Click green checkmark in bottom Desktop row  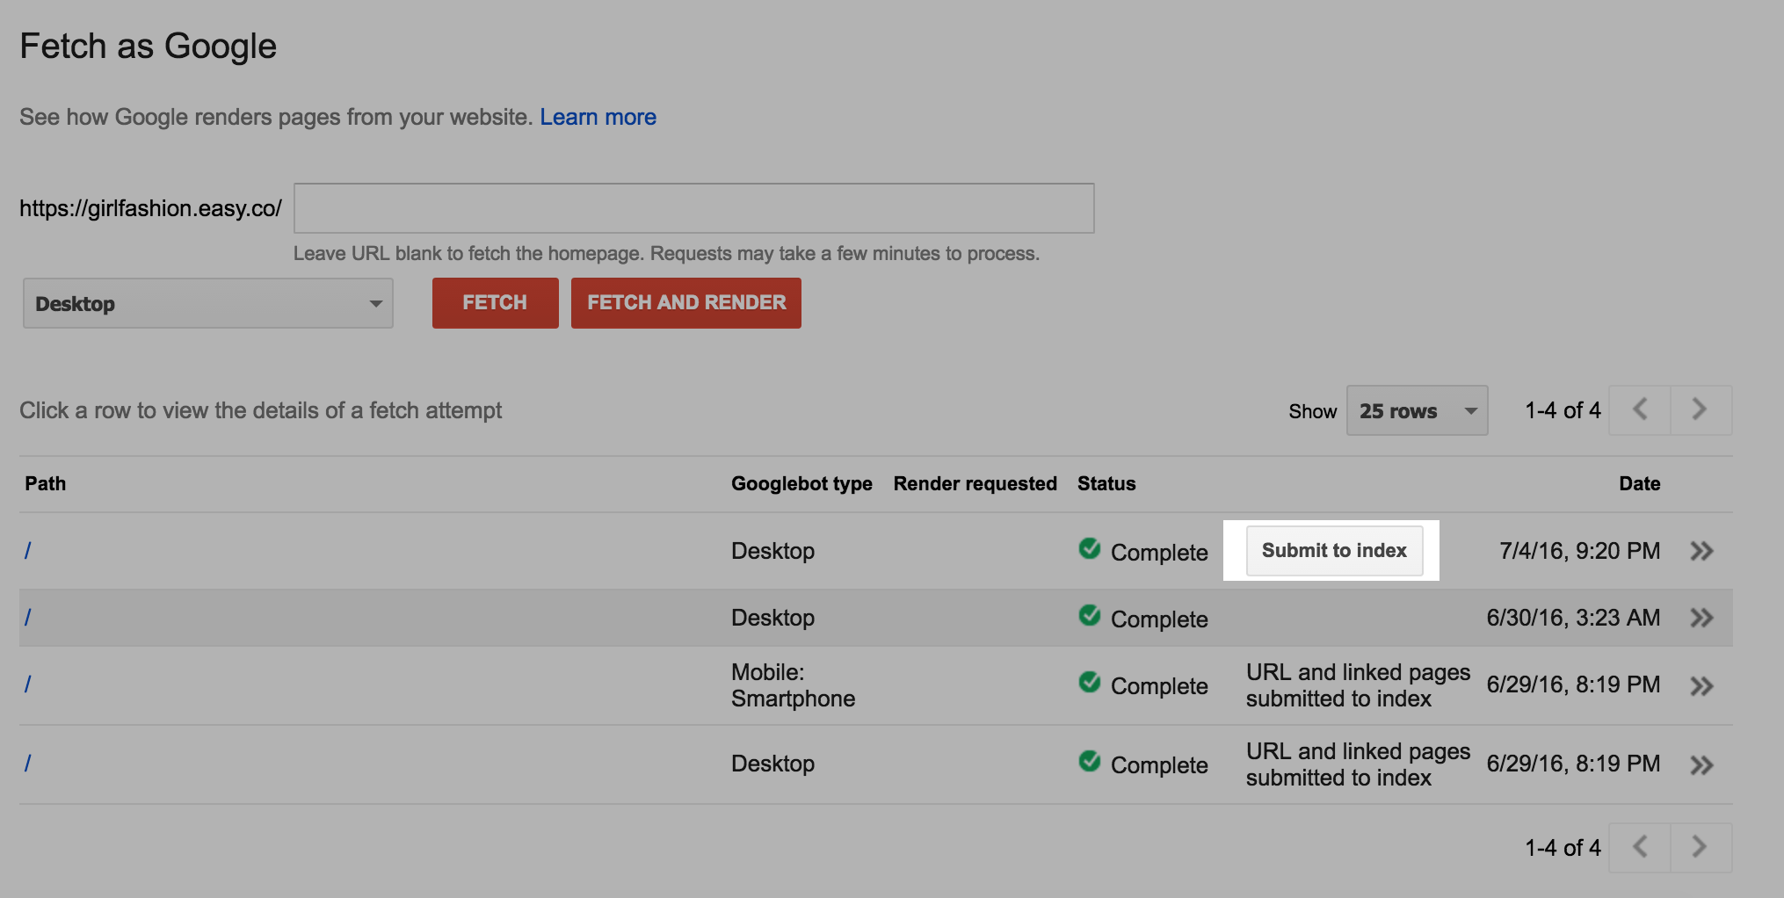click(1090, 761)
